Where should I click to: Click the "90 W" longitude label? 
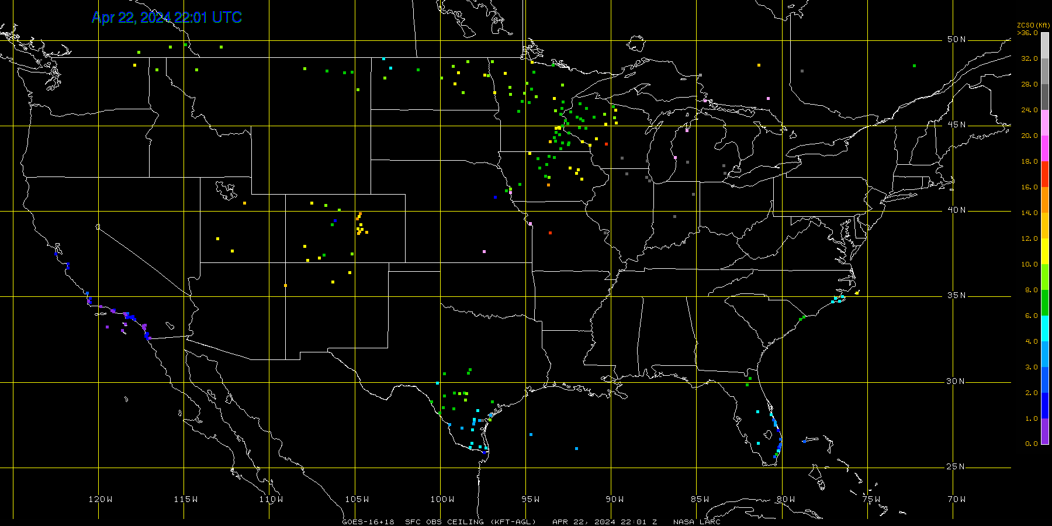point(615,500)
